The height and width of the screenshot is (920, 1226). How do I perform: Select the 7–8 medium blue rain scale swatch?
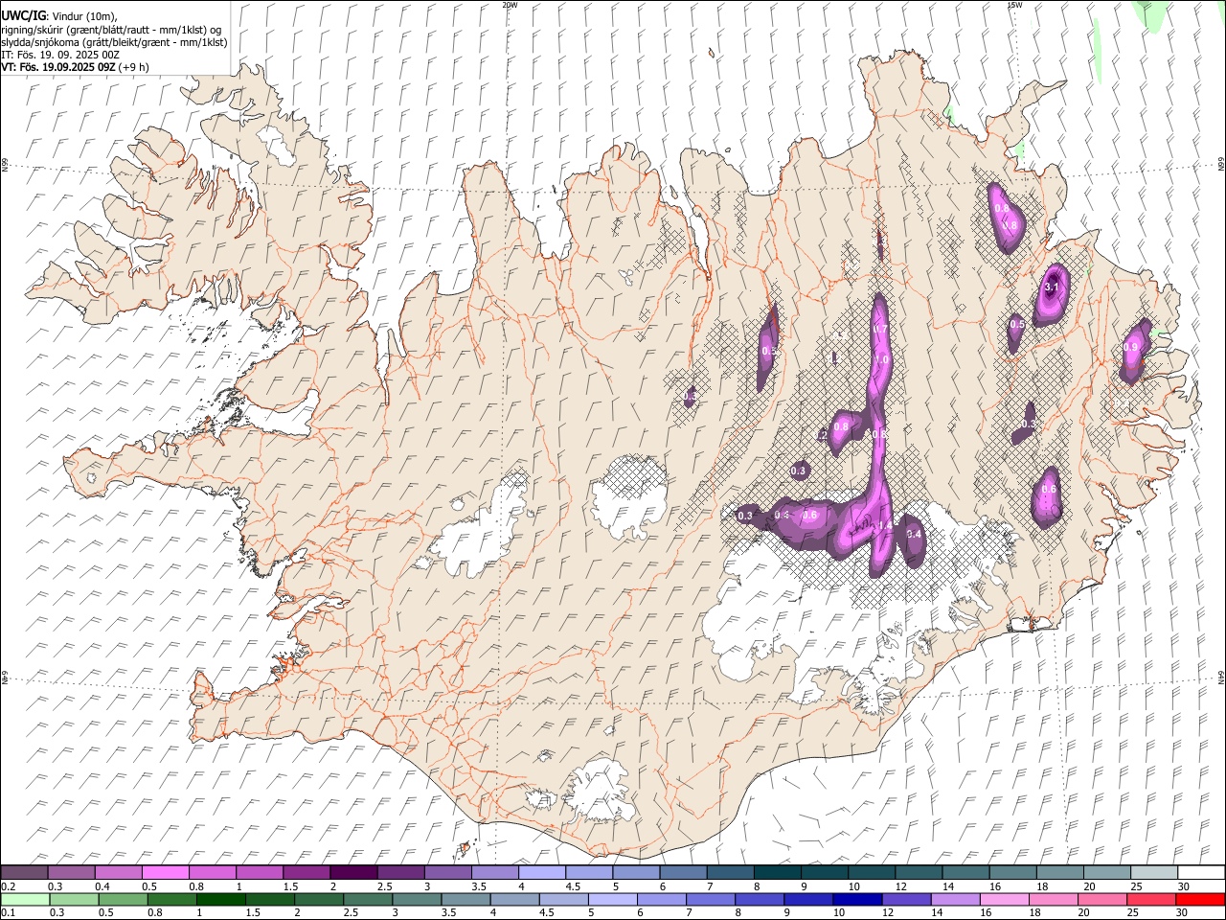point(711,900)
